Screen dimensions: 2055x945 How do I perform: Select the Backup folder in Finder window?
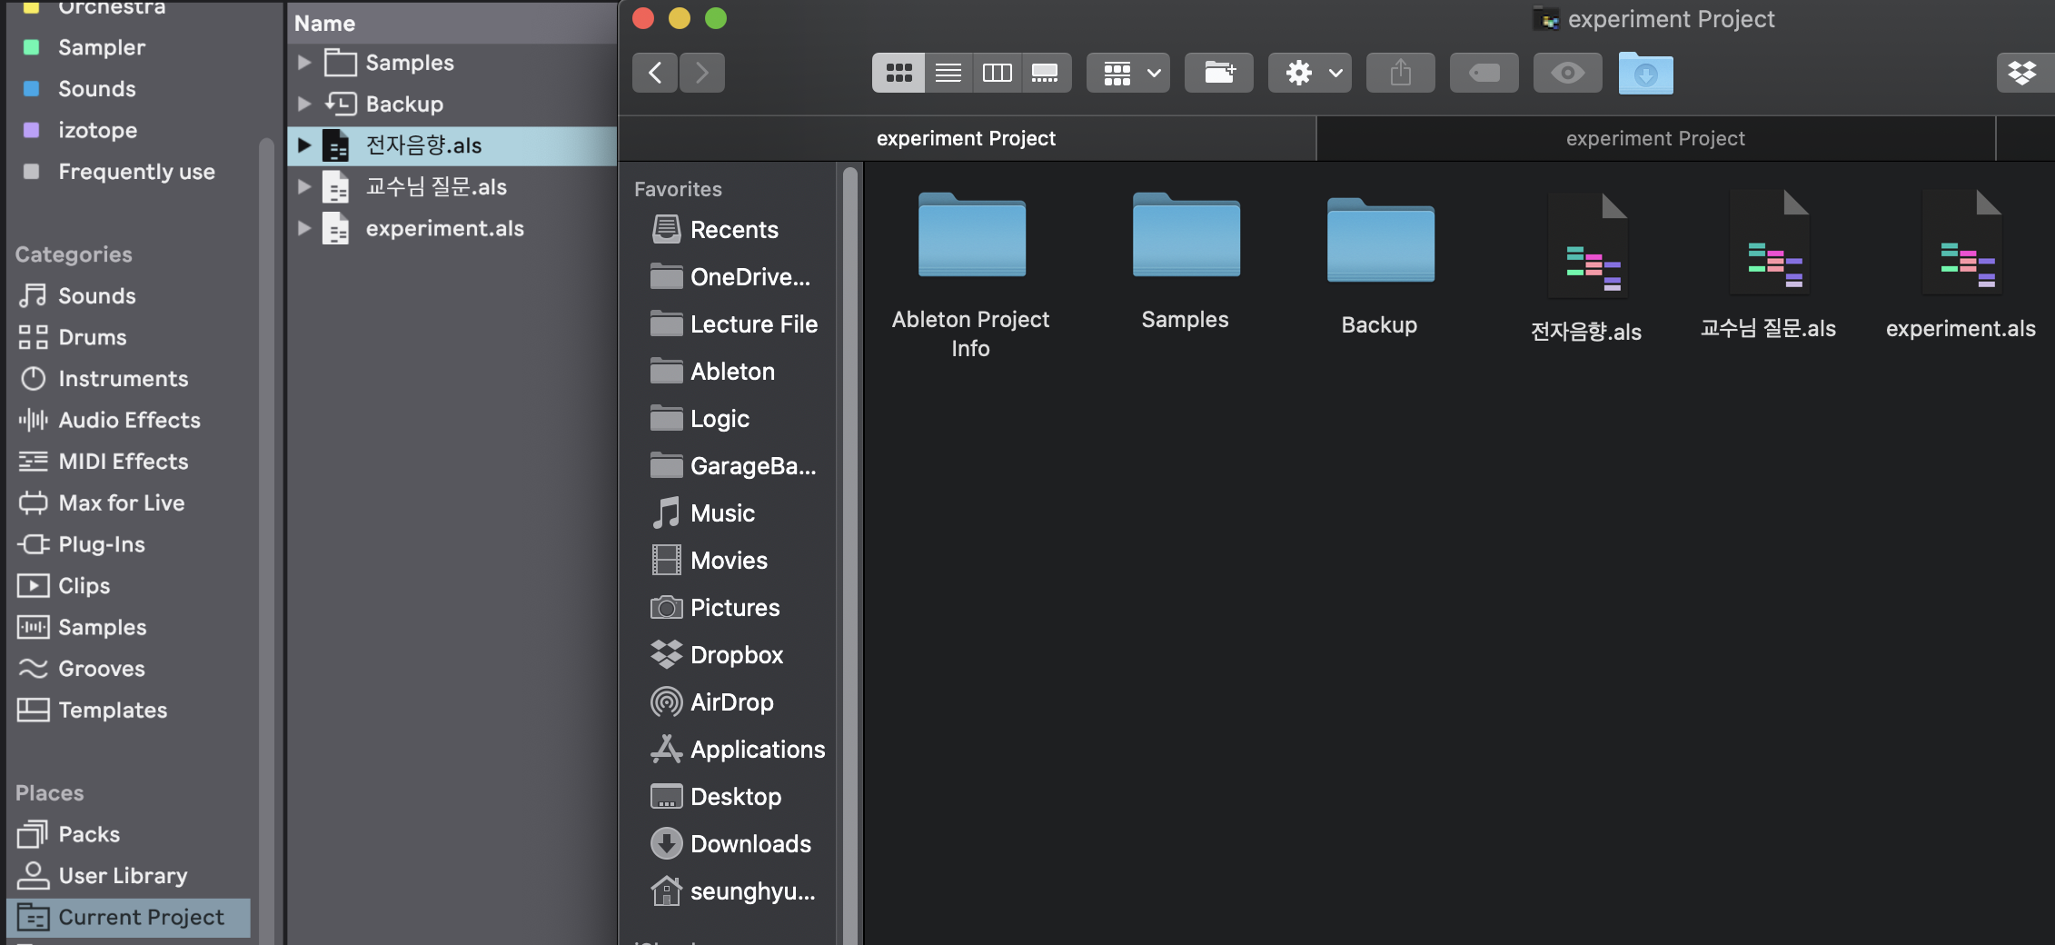pyautogui.click(x=1380, y=267)
